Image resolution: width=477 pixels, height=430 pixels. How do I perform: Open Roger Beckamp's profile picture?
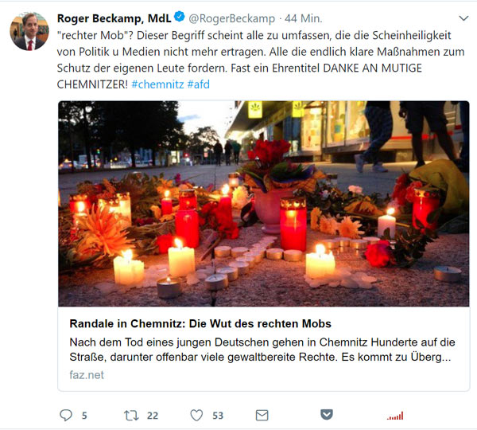pos(29,31)
